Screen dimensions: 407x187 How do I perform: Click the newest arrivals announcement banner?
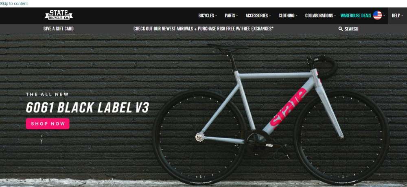tap(203, 28)
